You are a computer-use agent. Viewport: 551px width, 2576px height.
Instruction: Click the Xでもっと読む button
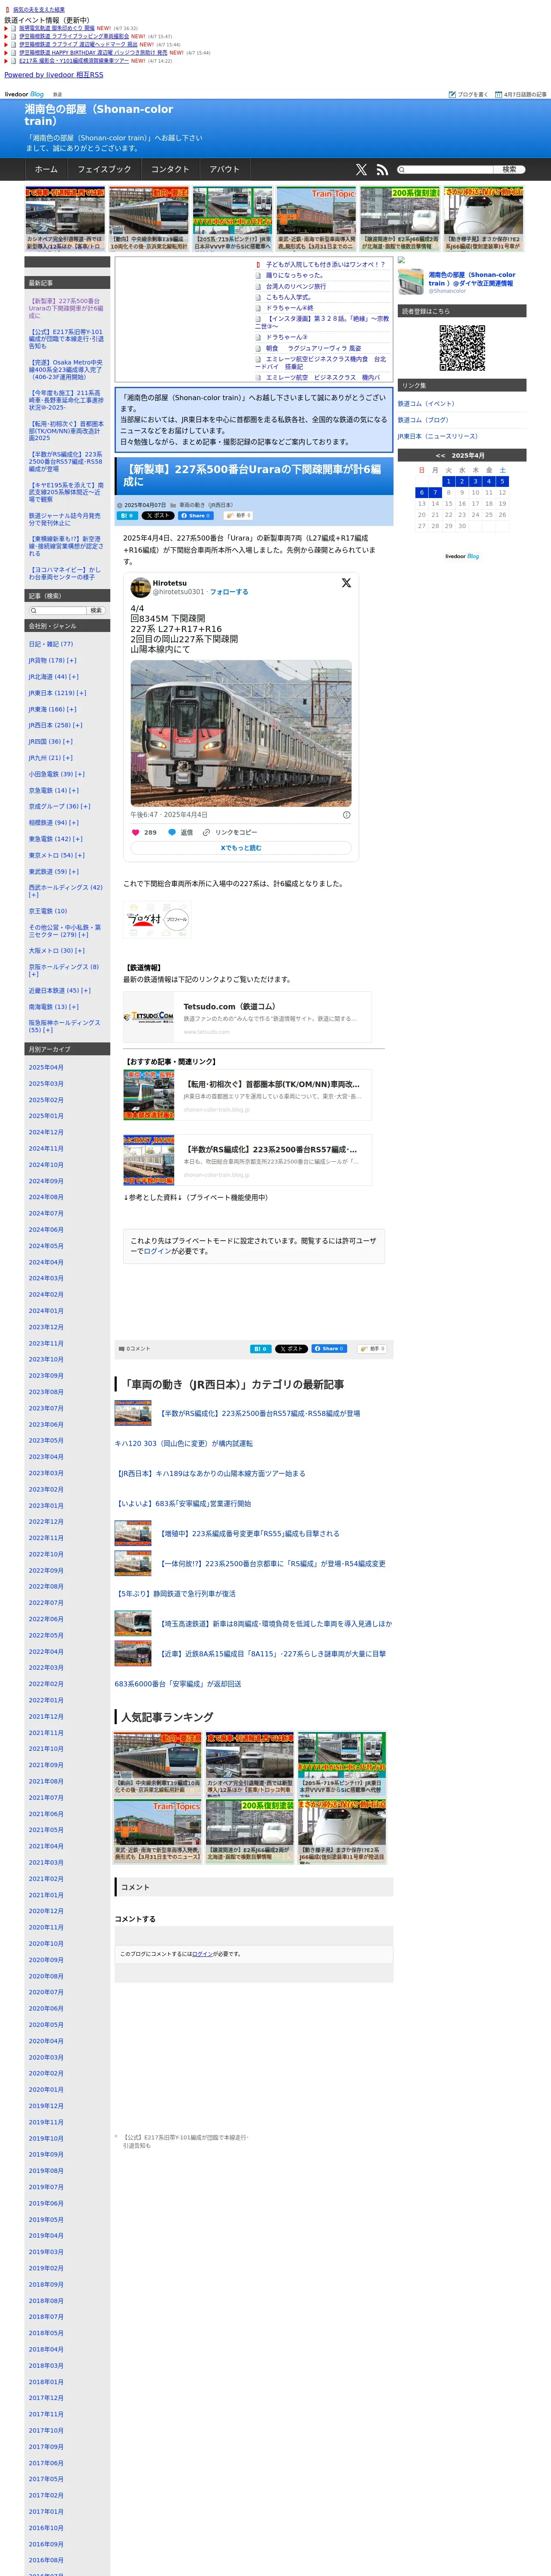coord(241,848)
